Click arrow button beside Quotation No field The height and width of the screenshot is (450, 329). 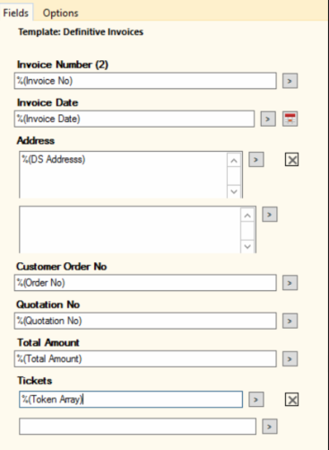(290, 321)
